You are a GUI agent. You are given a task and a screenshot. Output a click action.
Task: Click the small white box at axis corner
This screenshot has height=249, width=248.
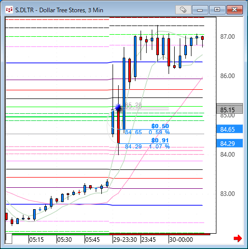[9, 238]
